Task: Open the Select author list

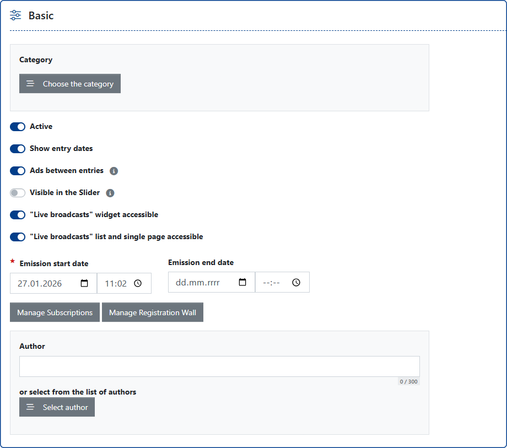Action: [57, 407]
